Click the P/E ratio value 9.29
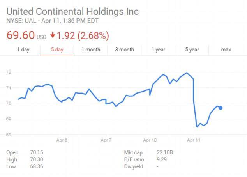This screenshot has width=247, height=177. click(x=159, y=159)
